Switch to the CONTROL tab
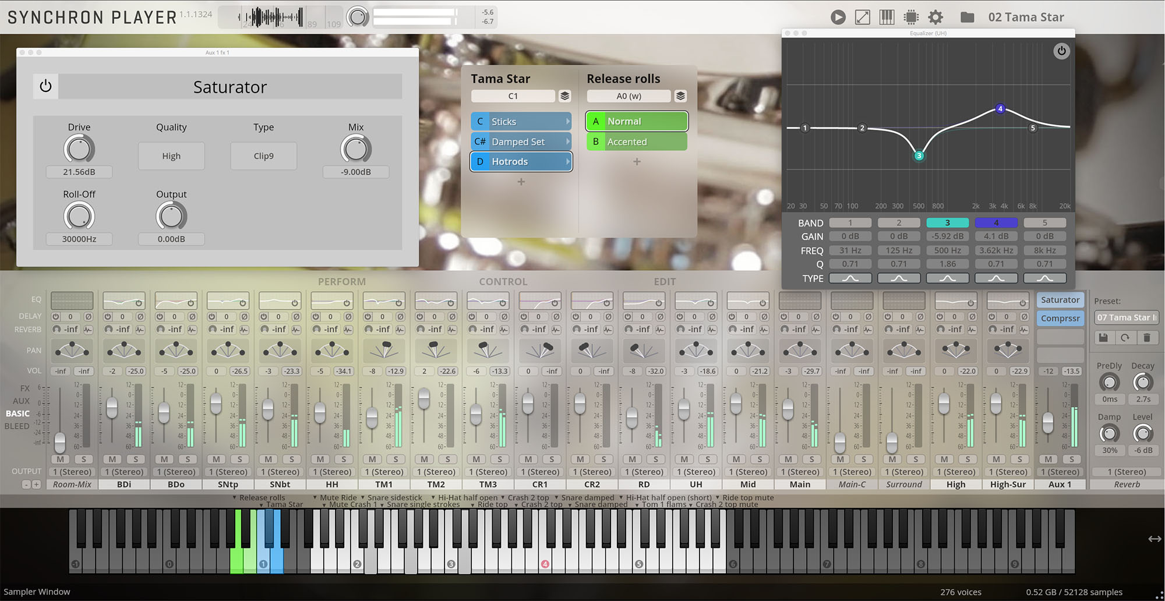The width and height of the screenshot is (1165, 601). tap(503, 281)
